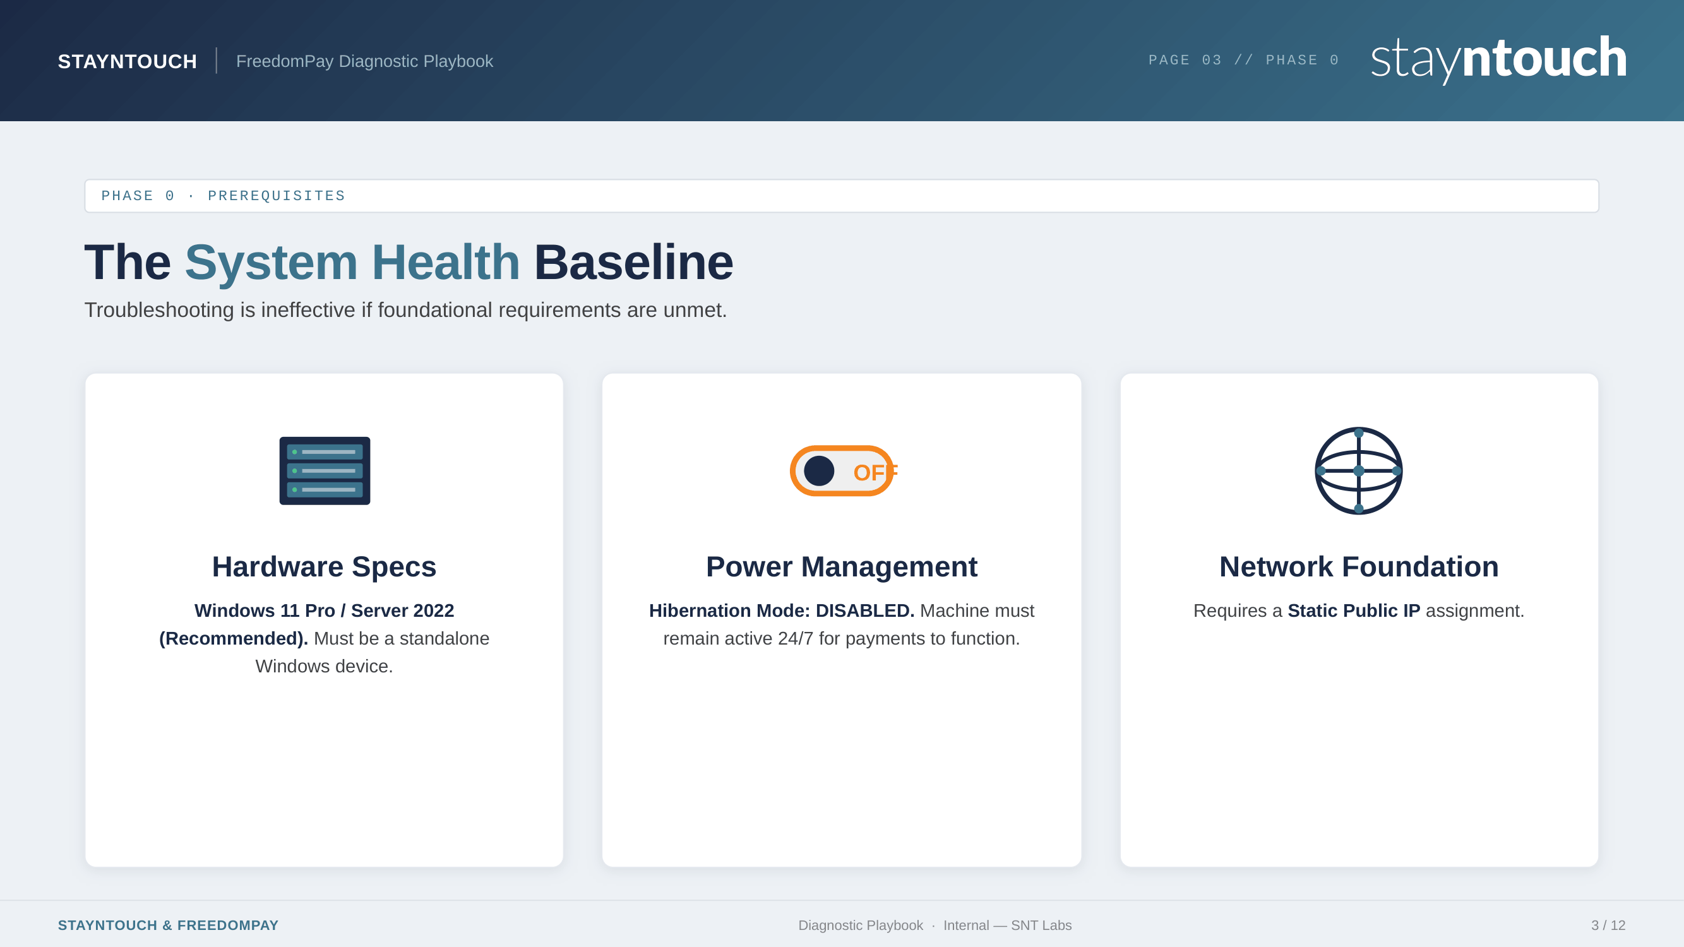Select the Power Management card title
Viewport: 1684px width, 947px height.
pyautogui.click(x=841, y=567)
